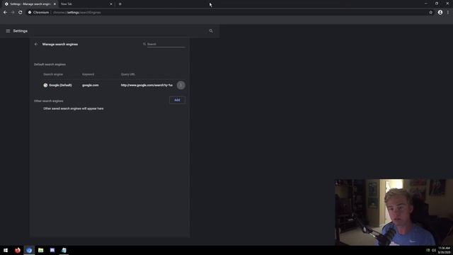This screenshot has height=255, width=453.
Task: Open the Chromium three-dot main menu
Action: pyautogui.click(x=448, y=13)
